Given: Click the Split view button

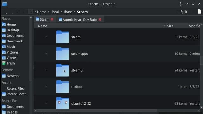Looking at the screenshot, I should tap(184, 12).
